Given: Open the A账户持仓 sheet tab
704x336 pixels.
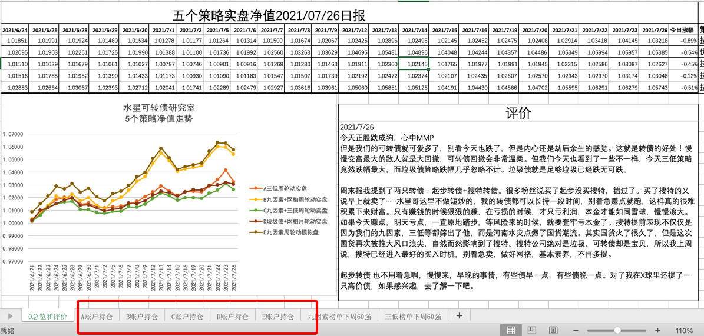Looking at the screenshot, I should click(x=97, y=317).
